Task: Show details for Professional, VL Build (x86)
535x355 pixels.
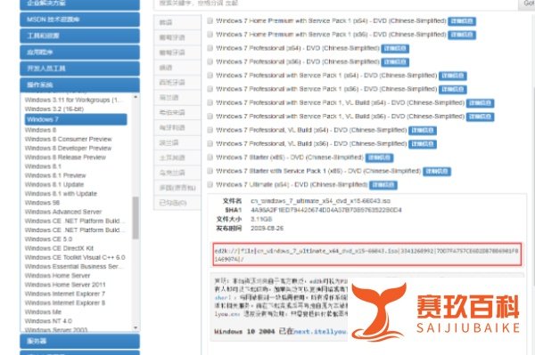Action: (423, 144)
